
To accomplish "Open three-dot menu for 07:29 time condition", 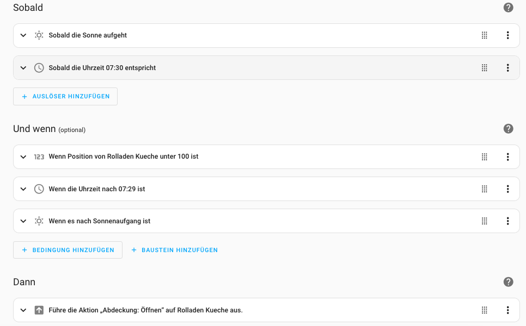I will point(507,189).
